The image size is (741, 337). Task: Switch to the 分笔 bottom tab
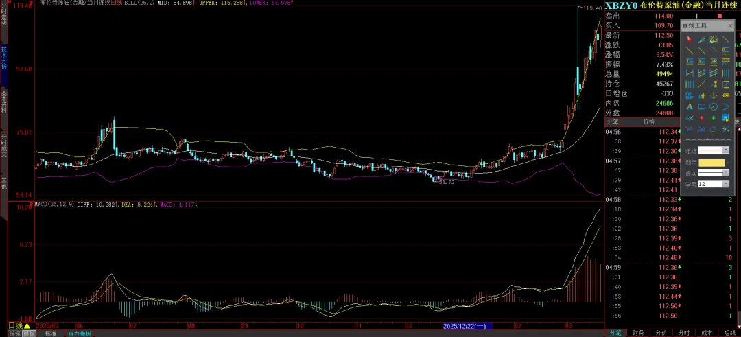(x=615, y=333)
